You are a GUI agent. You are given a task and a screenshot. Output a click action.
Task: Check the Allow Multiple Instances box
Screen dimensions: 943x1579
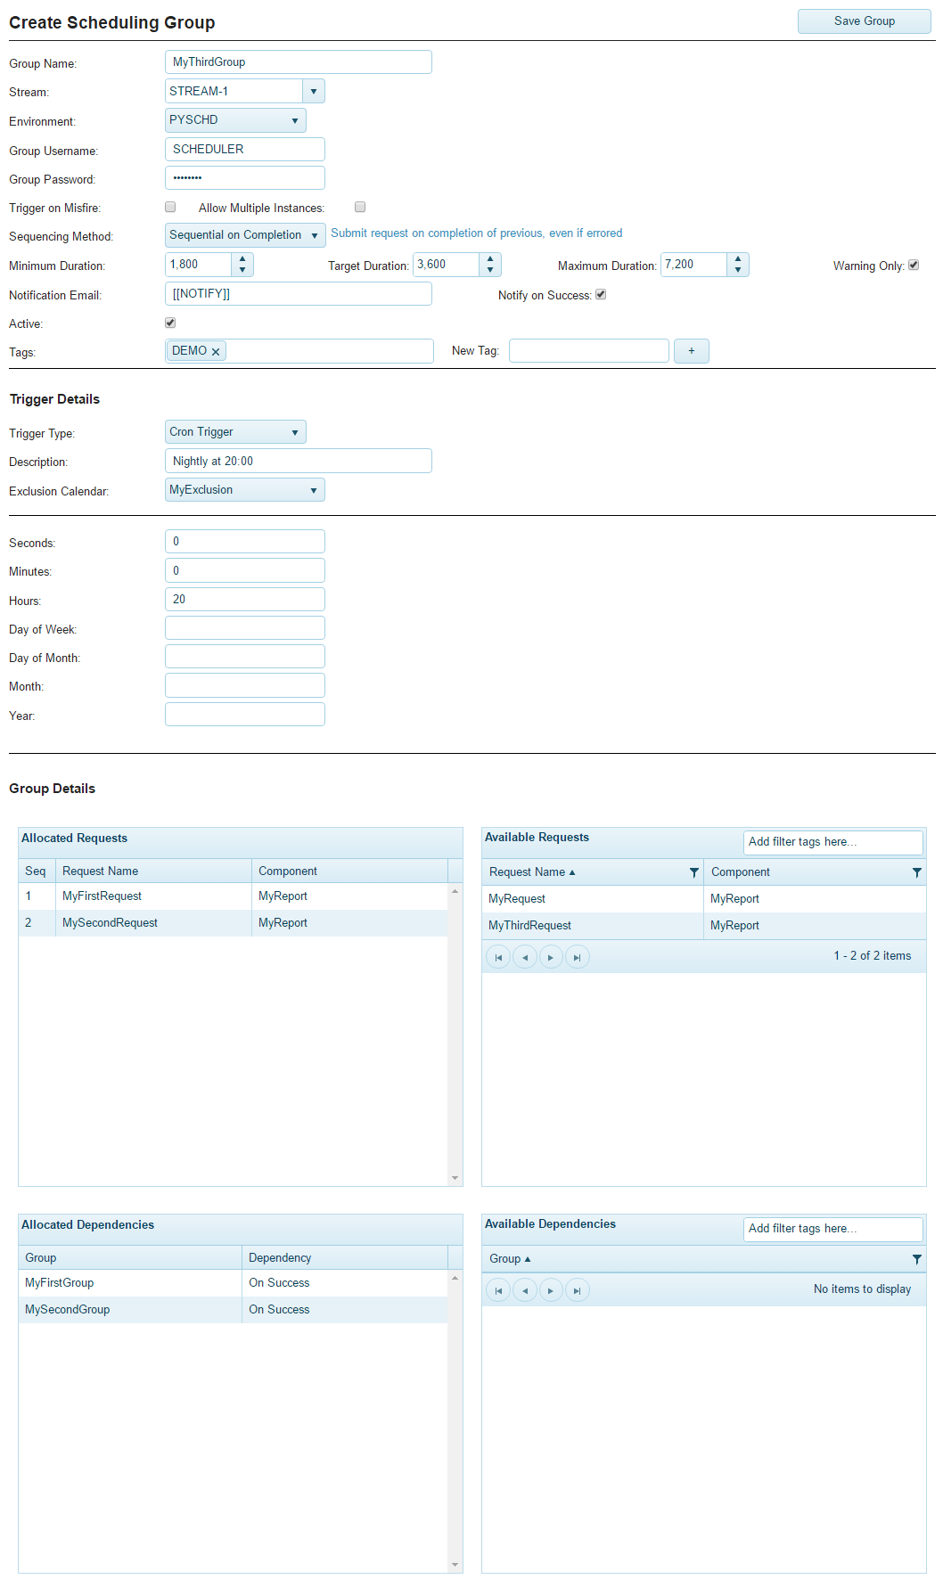[x=360, y=207]
